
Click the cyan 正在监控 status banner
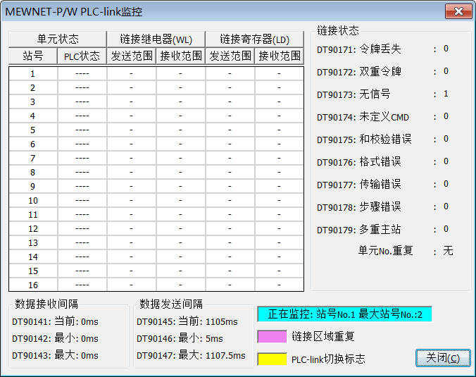pyautogui.click(x=344, y=314)
